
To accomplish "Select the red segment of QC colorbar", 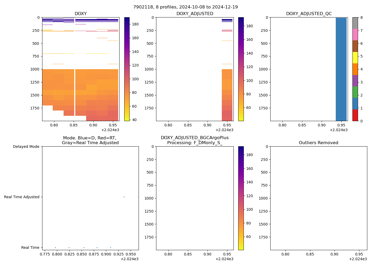I will click(355, 115).
